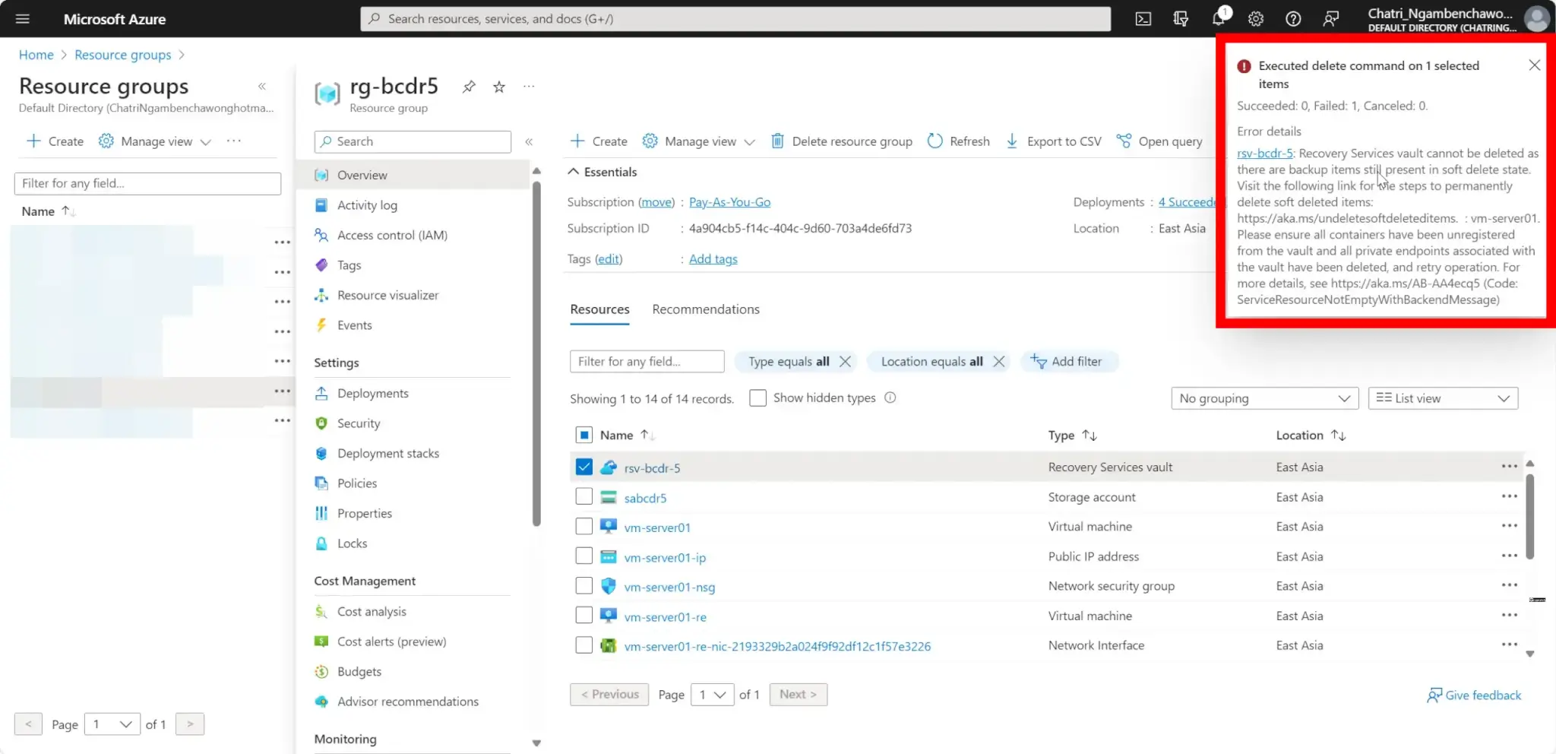Collapse the rg-bcdr5 navigation menu

point(529,141)
